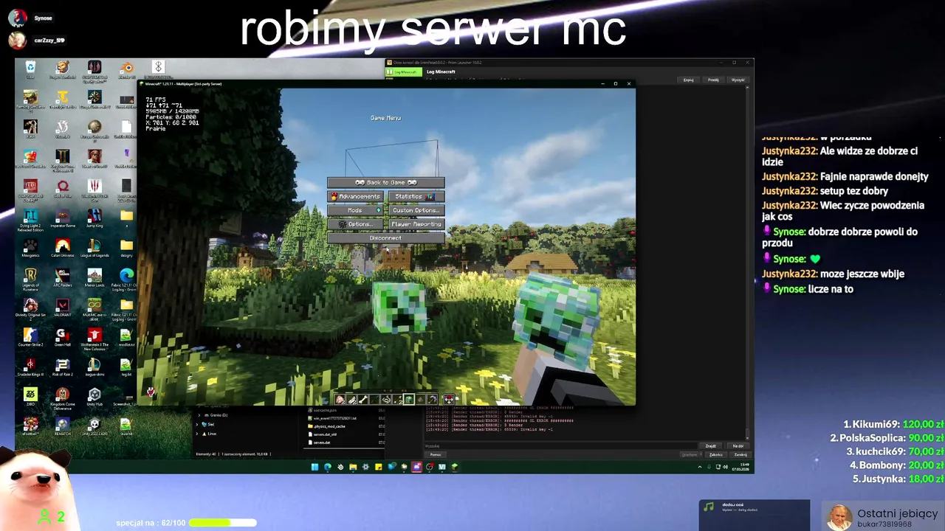Screen dimensions: 945x531
Task: Click Na dół button in launcher window
Action: pyautogui.click(x=738, y=445)
